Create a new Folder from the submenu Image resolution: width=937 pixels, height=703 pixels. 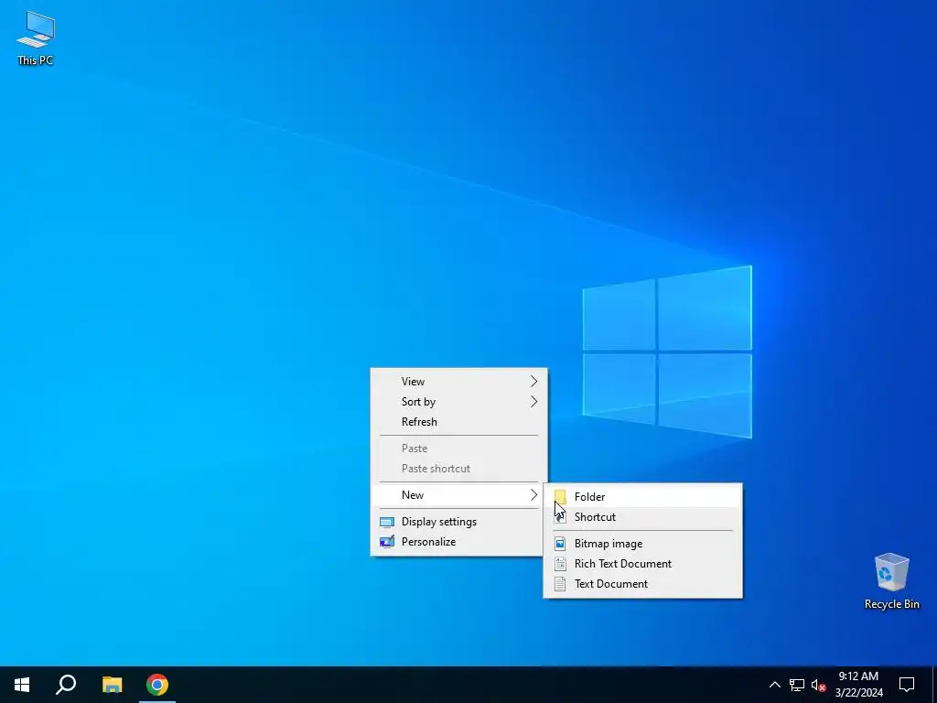(643, 497)
